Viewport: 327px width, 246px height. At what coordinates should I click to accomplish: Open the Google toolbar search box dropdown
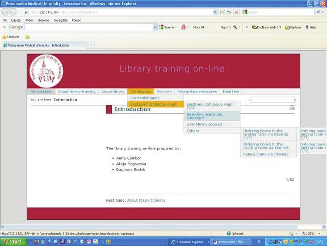coord(155,27)
